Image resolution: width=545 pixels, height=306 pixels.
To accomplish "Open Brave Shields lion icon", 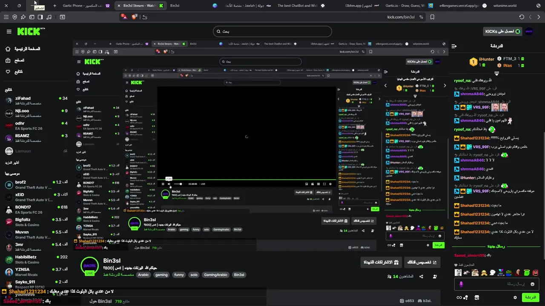I will (135, 17).
